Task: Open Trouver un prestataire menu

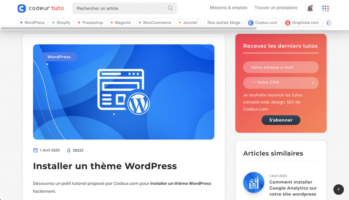Action: [x=276, y=8]
